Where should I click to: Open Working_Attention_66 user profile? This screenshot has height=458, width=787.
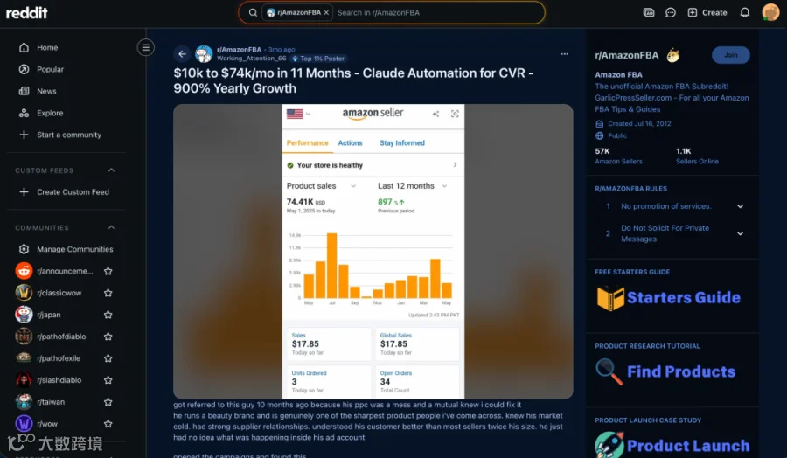[x=252, y=59]
